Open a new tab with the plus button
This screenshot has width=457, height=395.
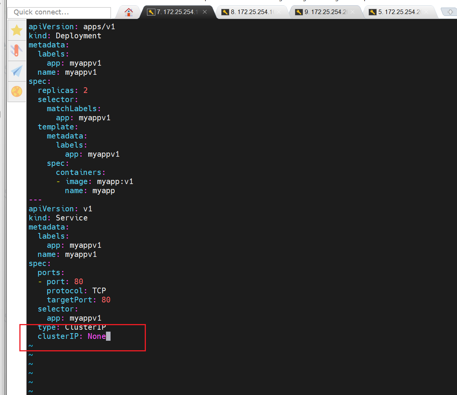(450, 12)
